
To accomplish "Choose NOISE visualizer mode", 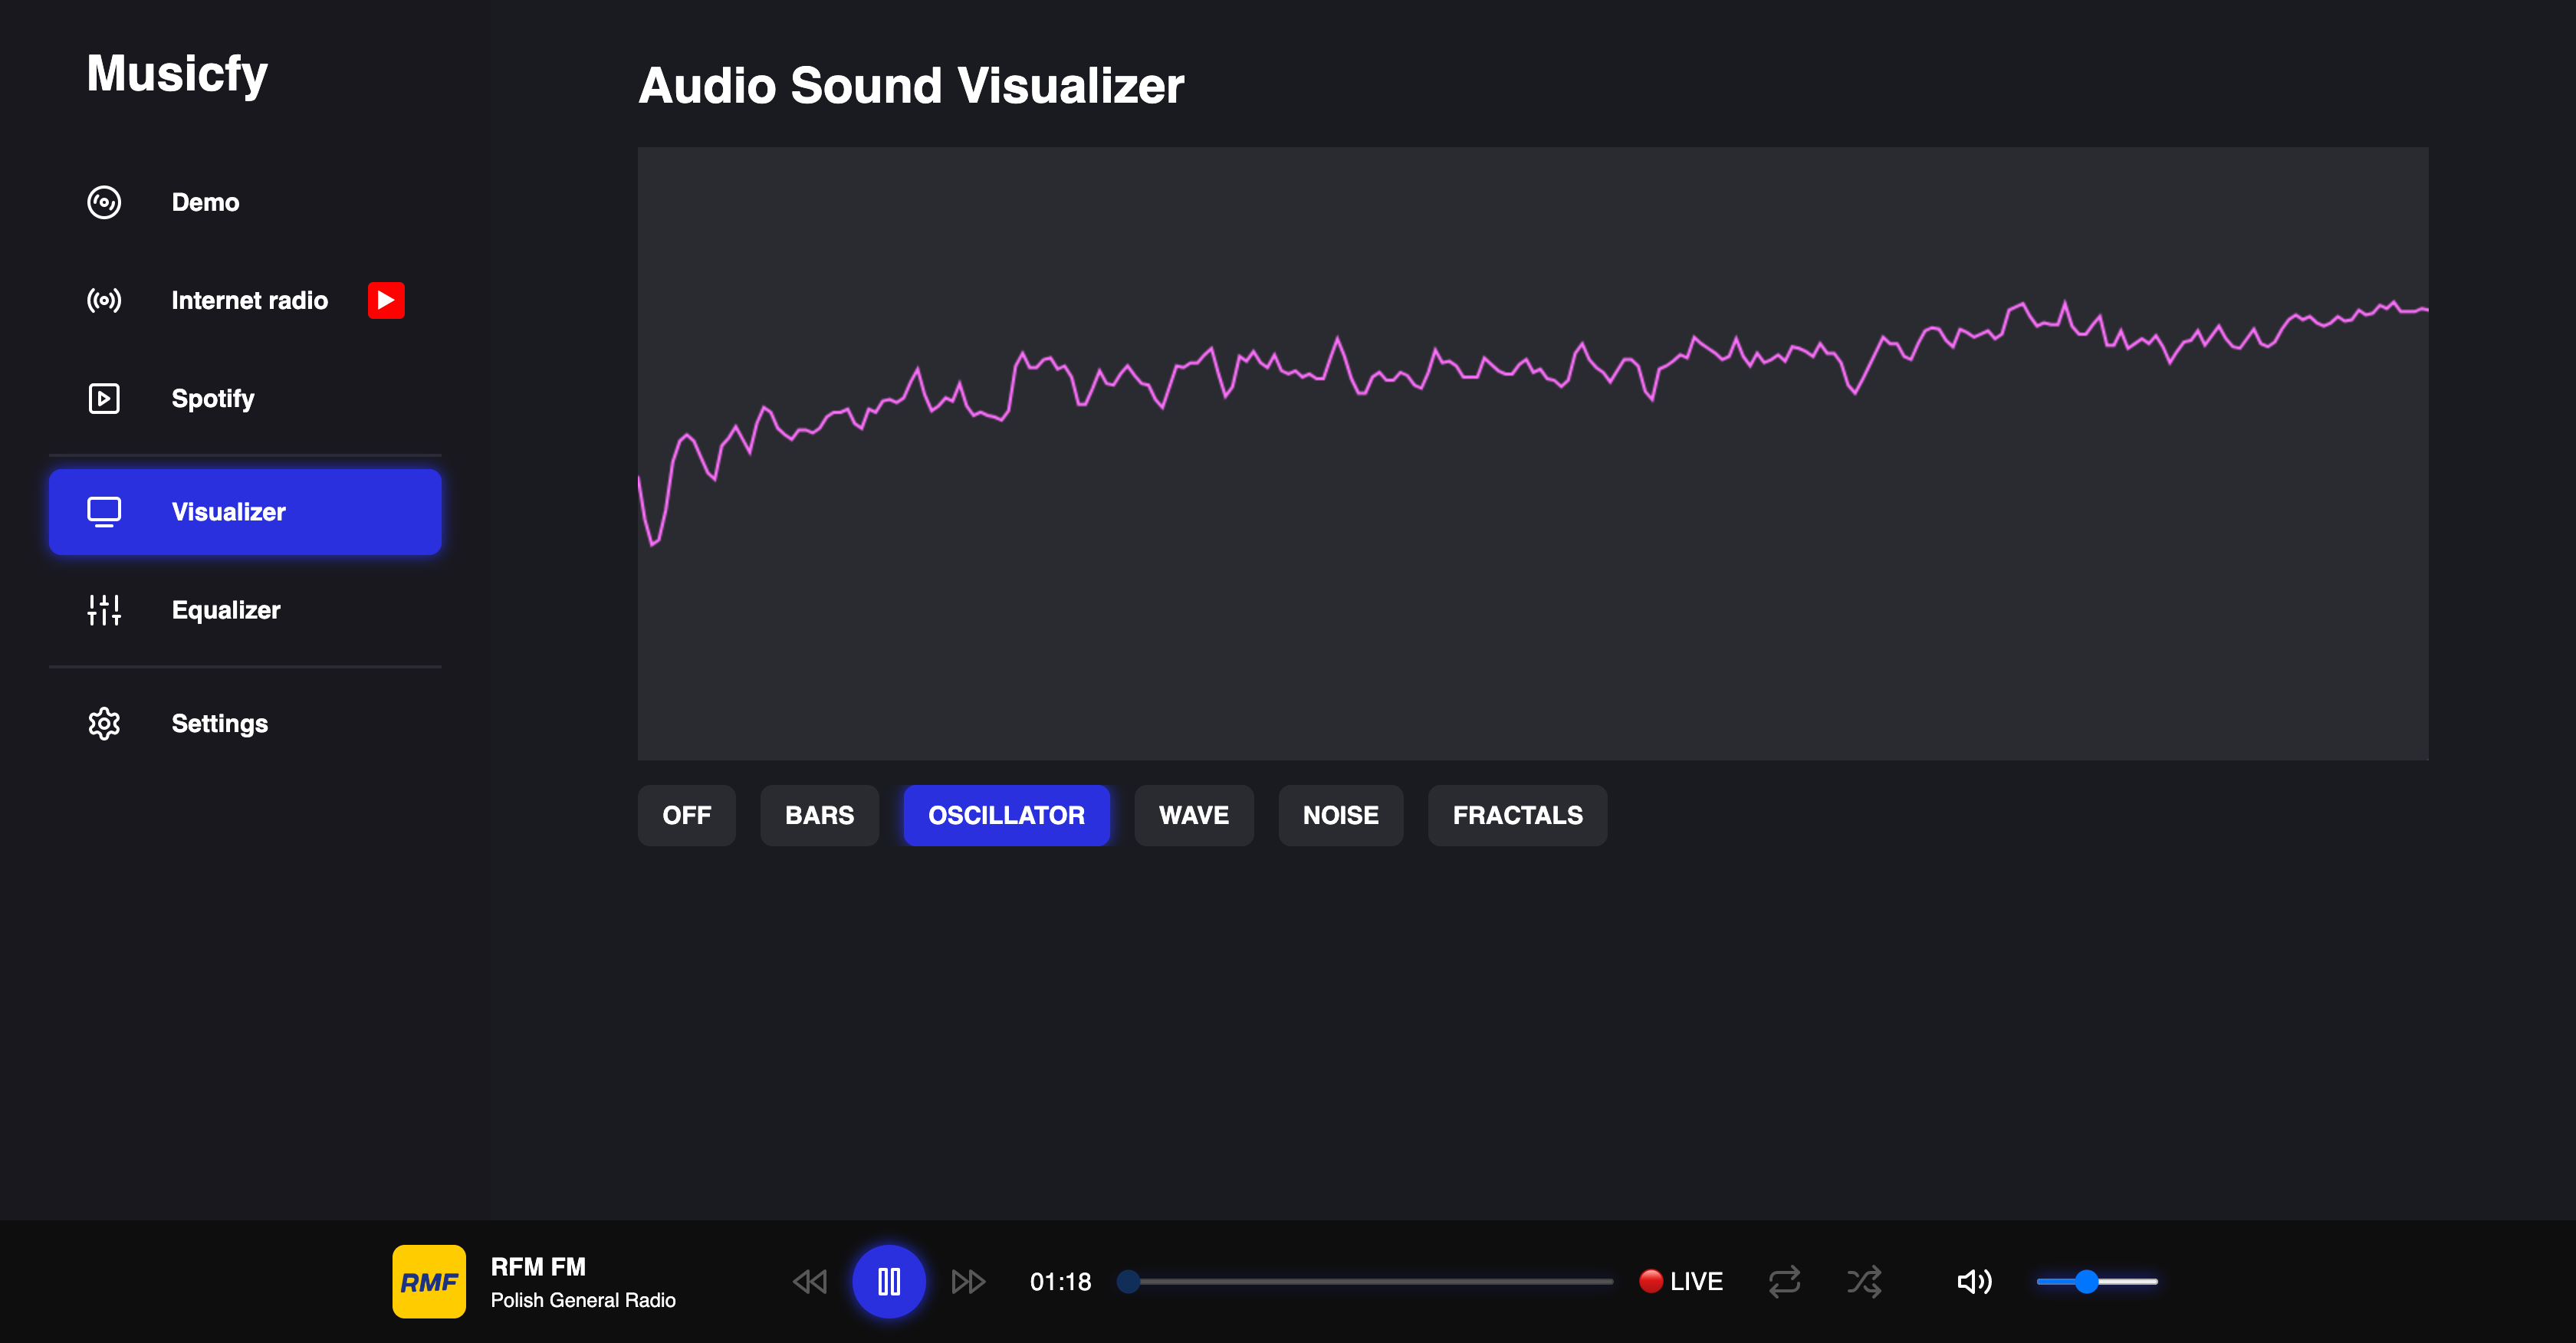I will pos(1340,815).
